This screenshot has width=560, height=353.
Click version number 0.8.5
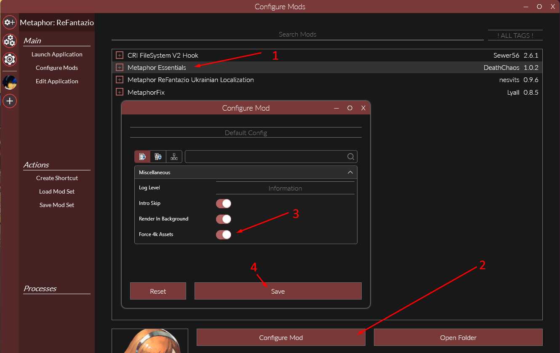(531, 92)
